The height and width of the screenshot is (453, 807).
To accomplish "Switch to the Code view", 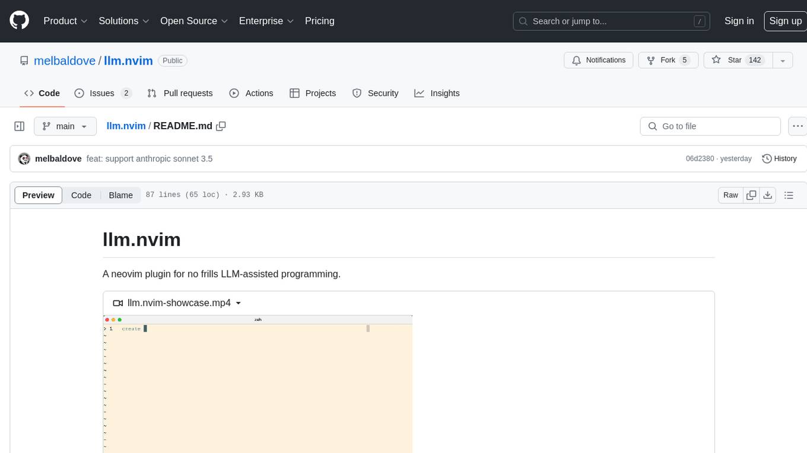I will (81, 195).
